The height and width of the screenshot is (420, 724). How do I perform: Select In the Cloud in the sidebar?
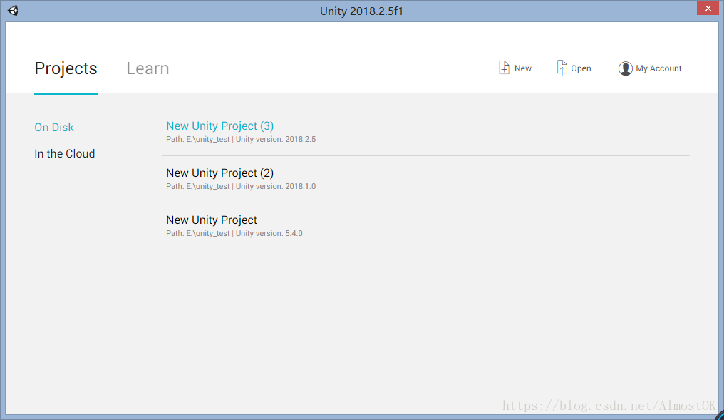click(x=65, y=153)
